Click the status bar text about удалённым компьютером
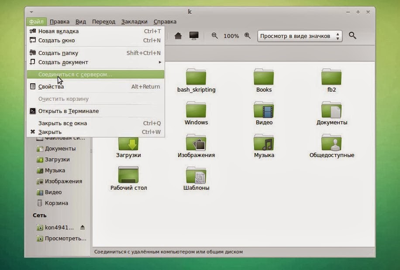The image size is (400, 270). 169,252
